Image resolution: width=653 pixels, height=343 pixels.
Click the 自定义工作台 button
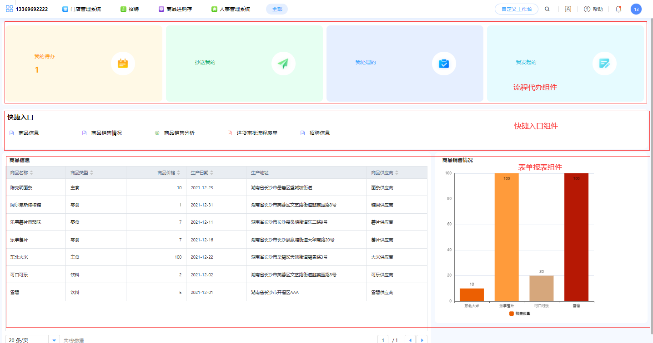(516, 9)
